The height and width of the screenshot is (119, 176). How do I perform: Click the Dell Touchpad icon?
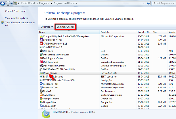[x=41, y=62]
